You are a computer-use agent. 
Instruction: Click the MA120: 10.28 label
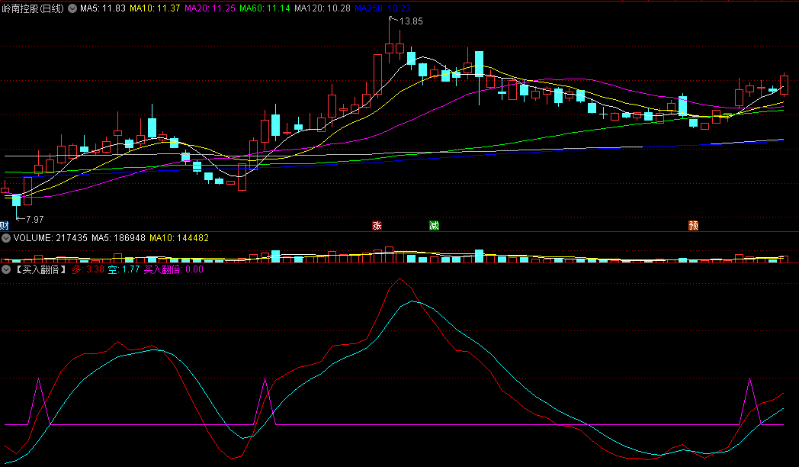(322, 8)
